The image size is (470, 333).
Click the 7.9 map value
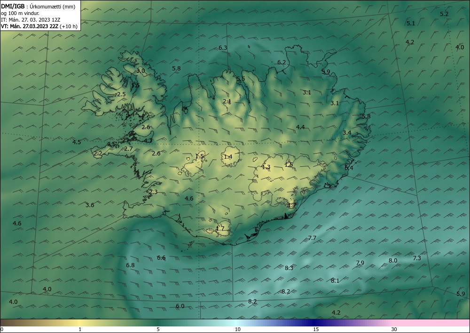360,263
